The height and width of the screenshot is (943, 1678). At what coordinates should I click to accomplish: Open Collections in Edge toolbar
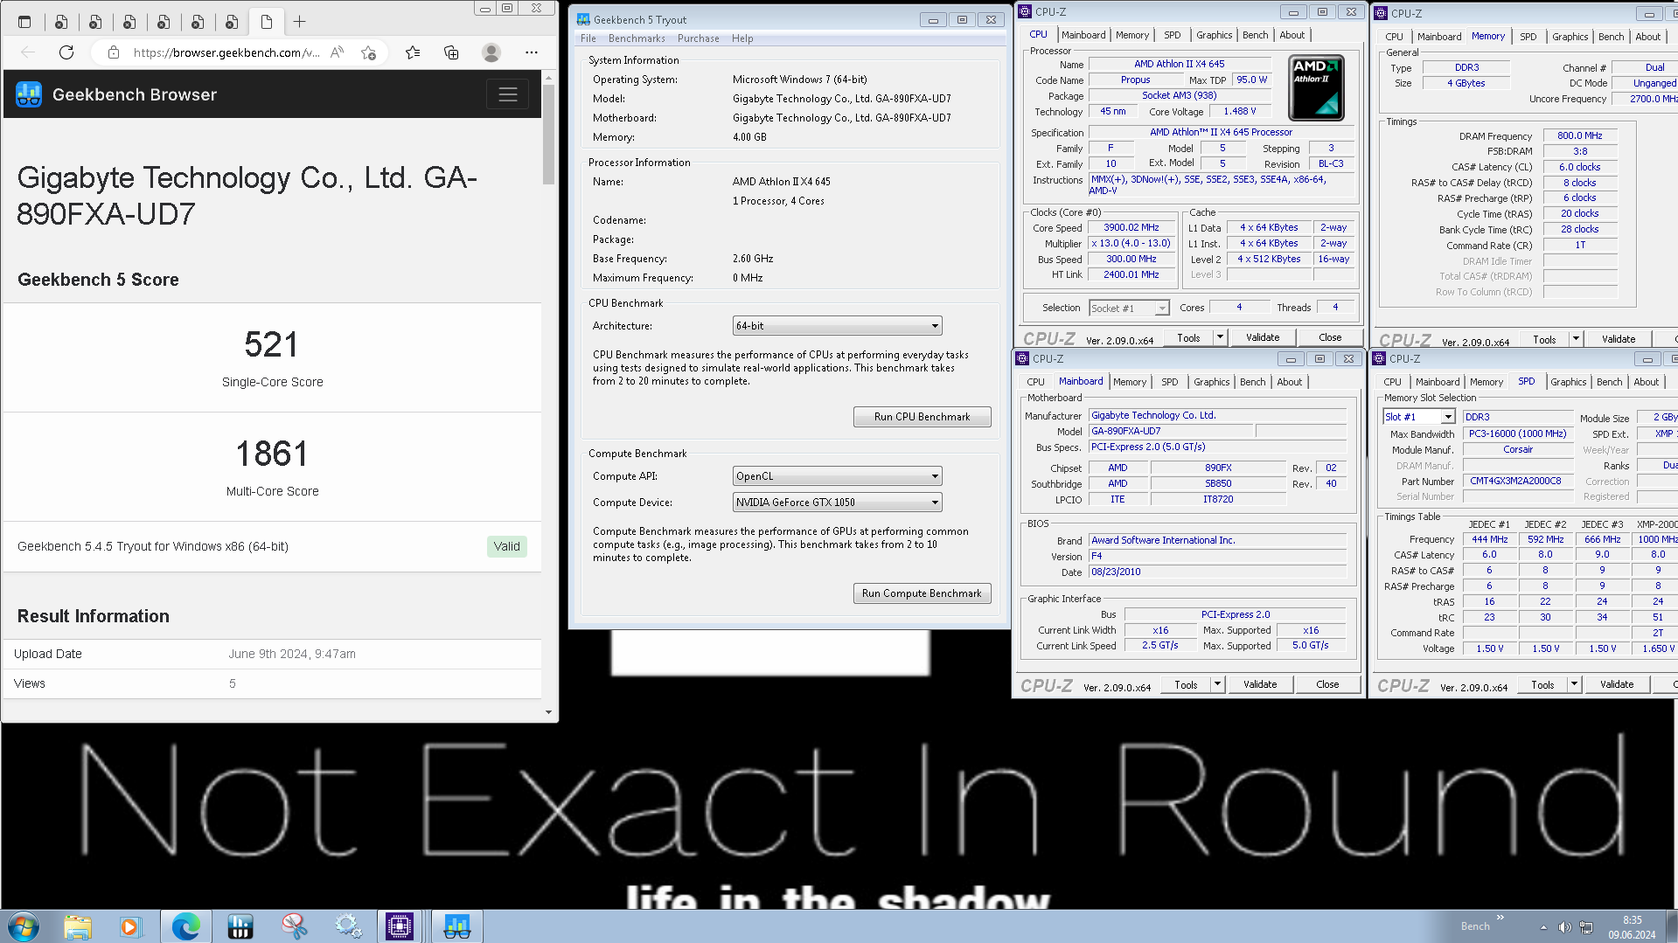click(x=451, y=52)
